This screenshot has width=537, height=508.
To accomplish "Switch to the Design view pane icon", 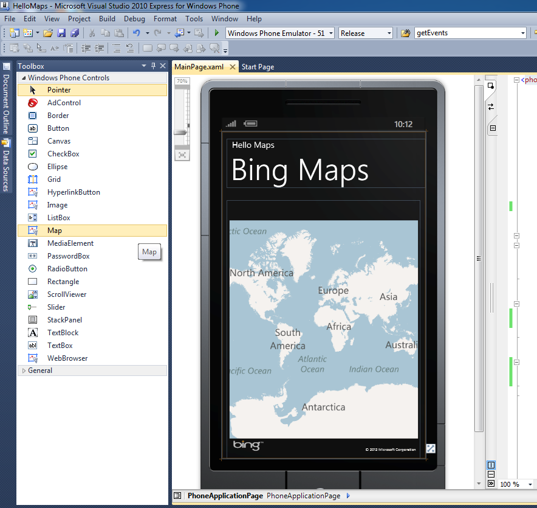I will [x=491, y=86].
